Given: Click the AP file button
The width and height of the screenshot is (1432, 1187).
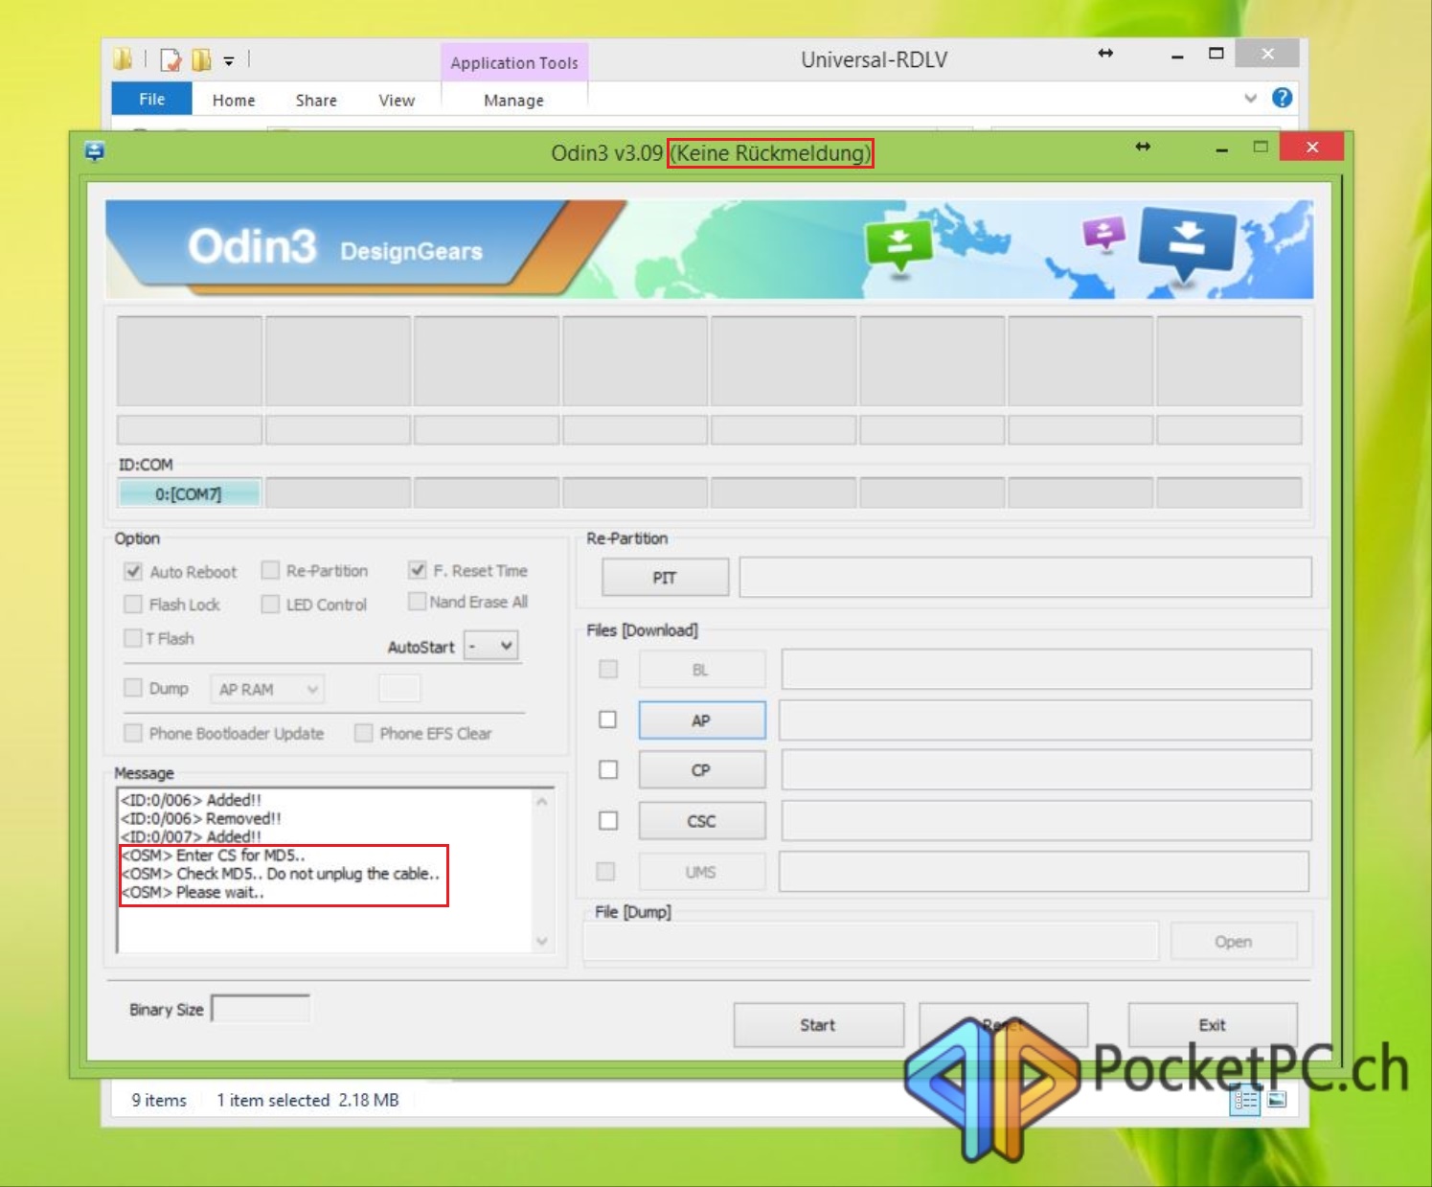Looking at the screenshot, I should 702,720.
